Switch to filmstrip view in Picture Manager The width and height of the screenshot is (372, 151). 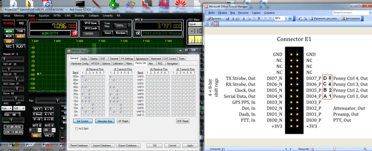tap(212, 24)
